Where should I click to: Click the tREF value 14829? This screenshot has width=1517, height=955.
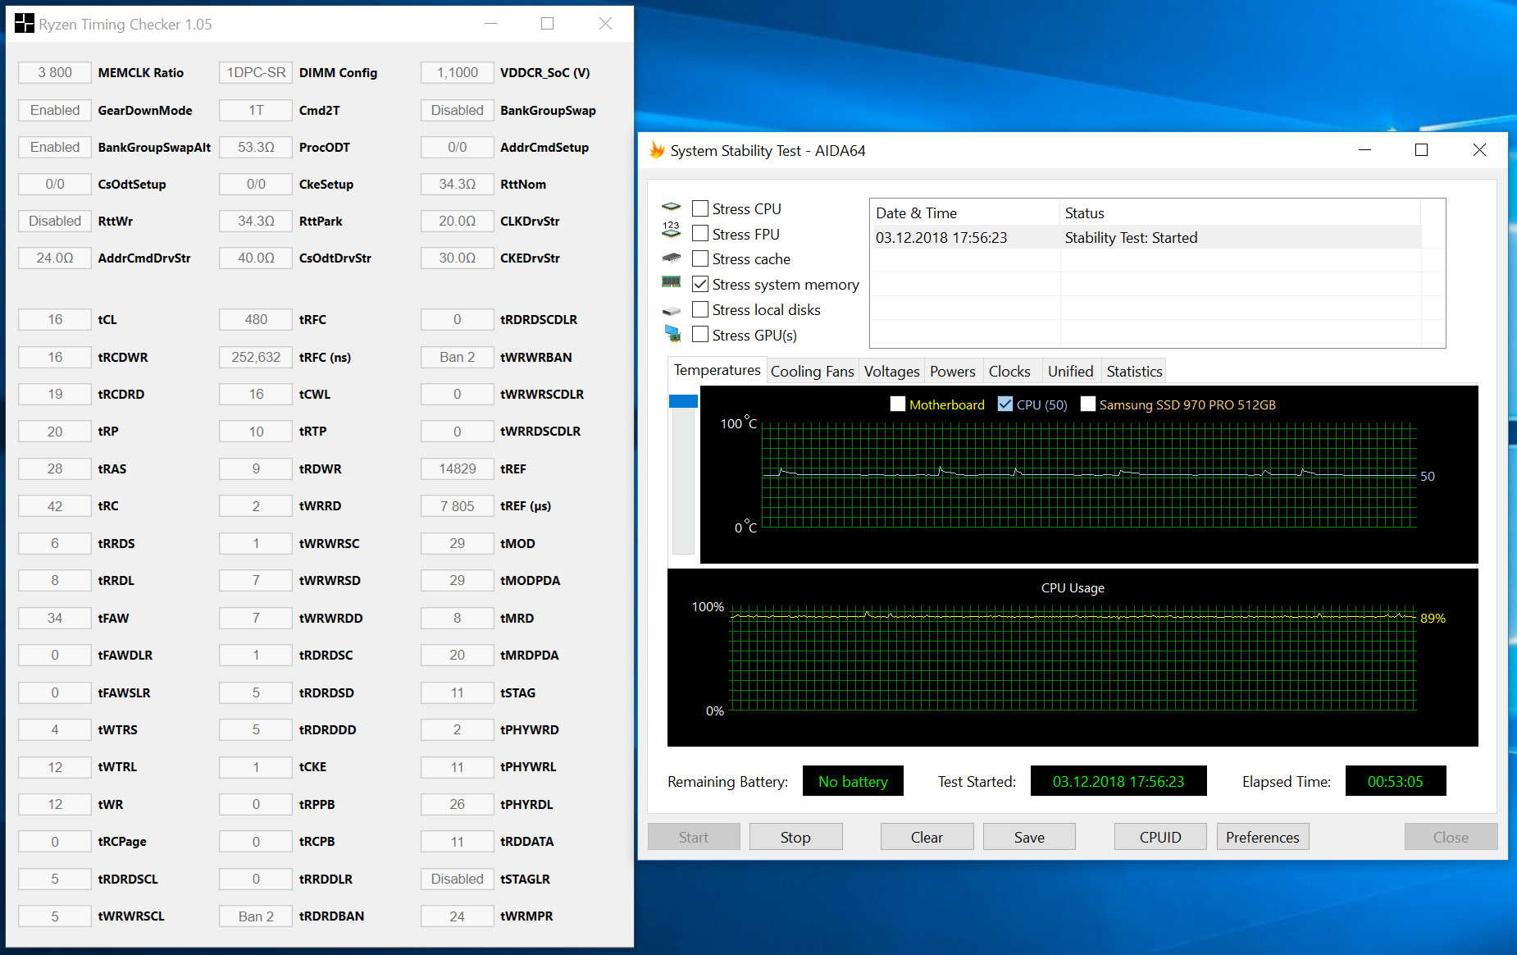click(x=458, y=468)
